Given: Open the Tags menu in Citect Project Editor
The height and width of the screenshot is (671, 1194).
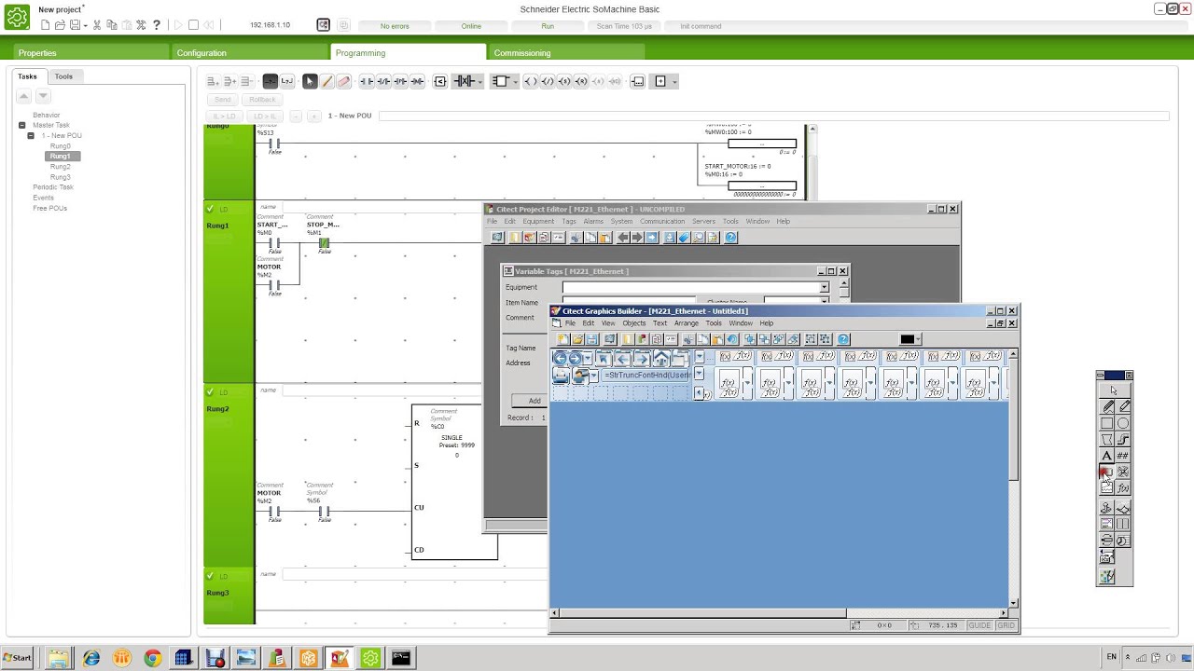Looking at the screenshot, I should point(569,222).
